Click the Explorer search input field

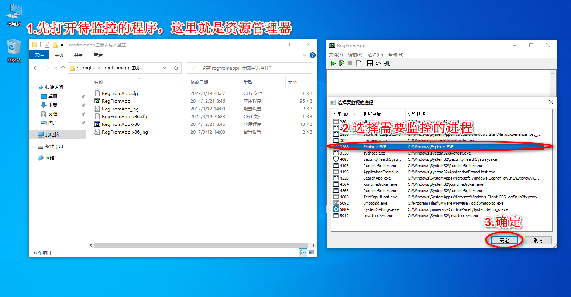[249, 68]
